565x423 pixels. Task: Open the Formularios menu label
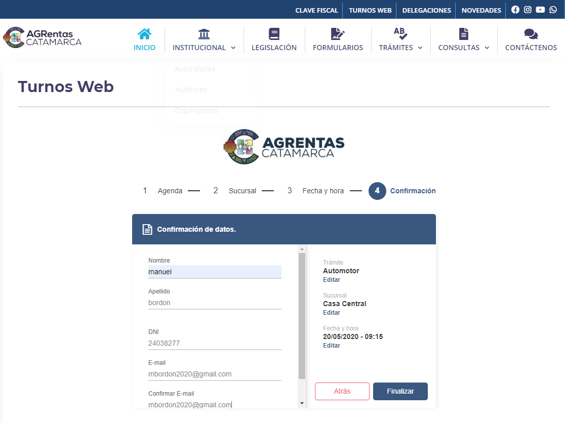(x=338, y=48)
